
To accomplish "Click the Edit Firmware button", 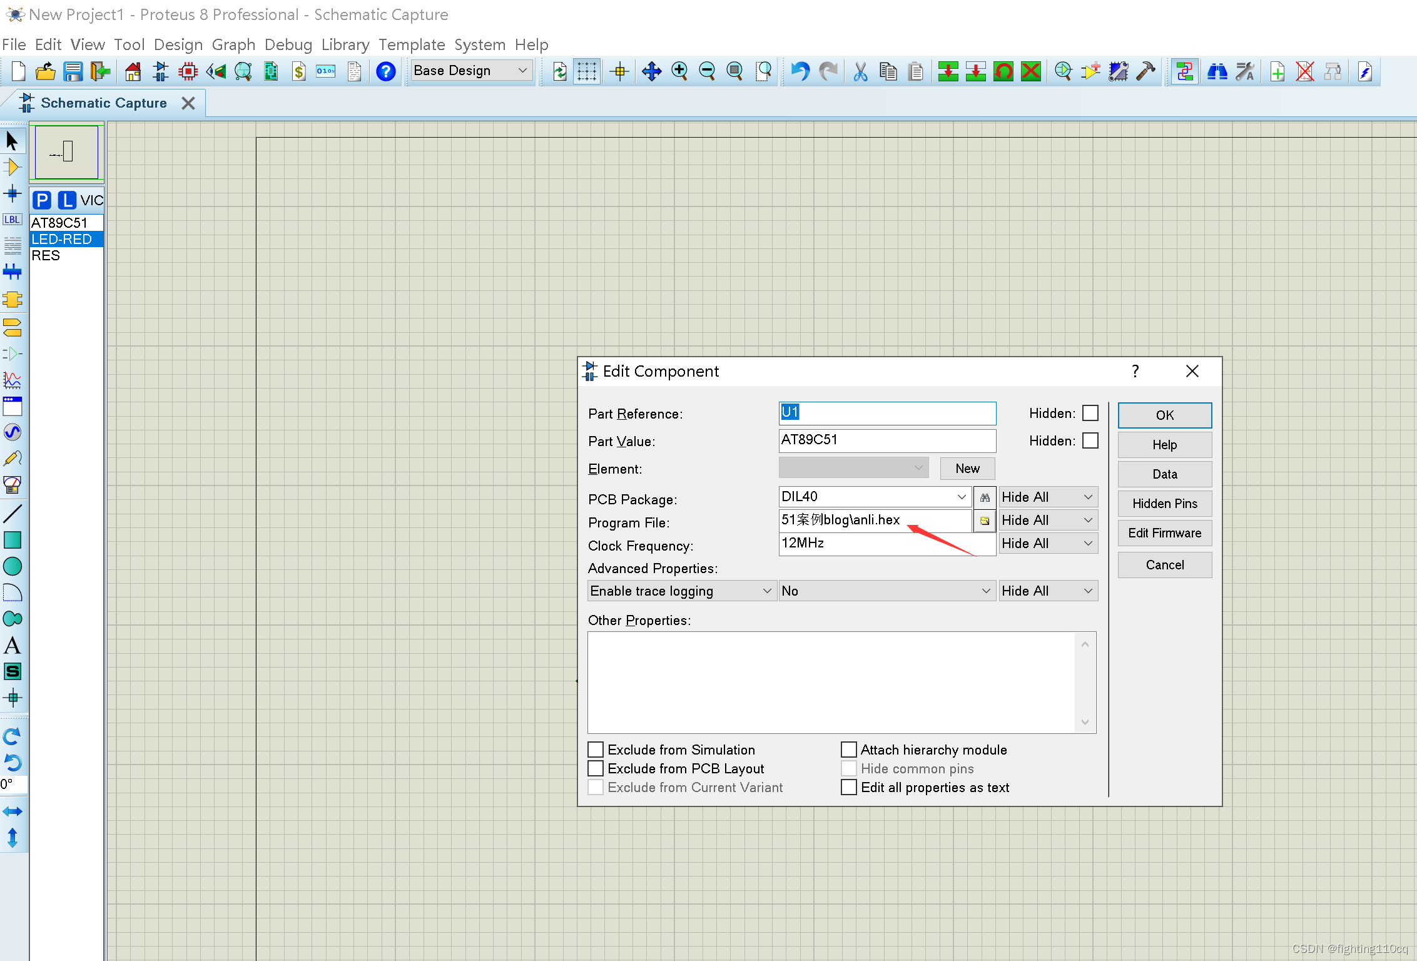I will (x=1164, y=533).
